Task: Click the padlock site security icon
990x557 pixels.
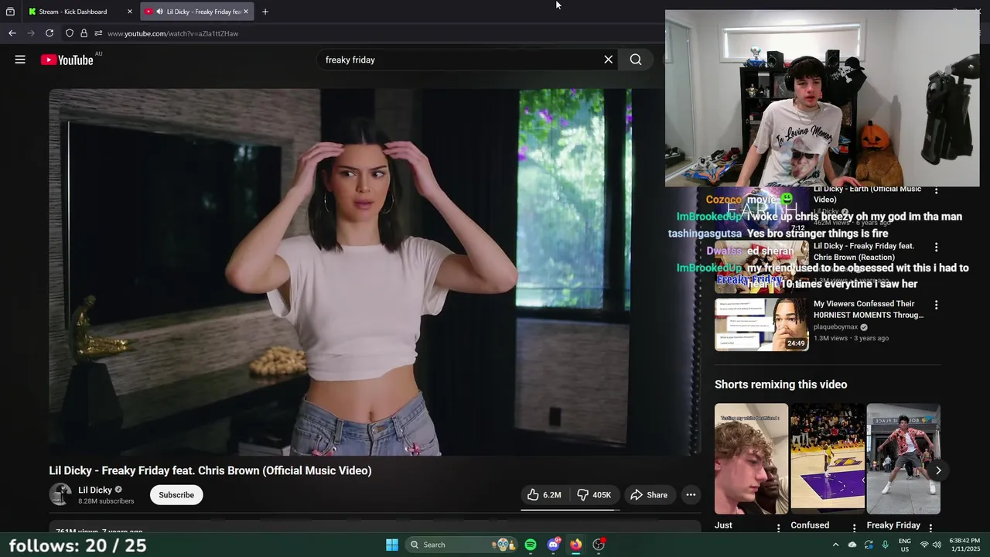Action: point(84,33)
